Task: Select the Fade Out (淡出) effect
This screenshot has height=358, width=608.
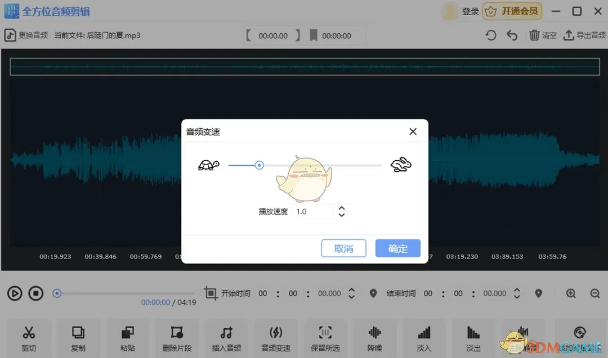Action: click(473, 337)
